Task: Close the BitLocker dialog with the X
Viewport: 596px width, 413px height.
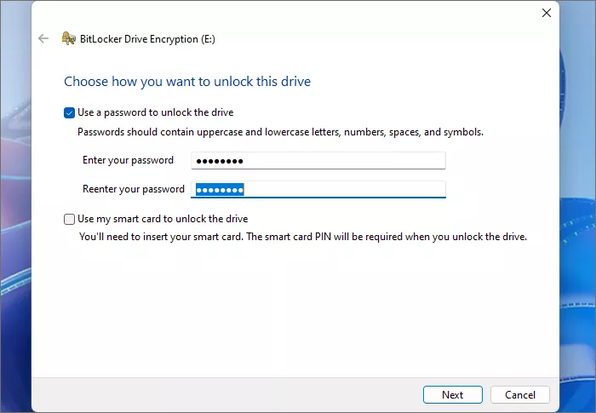Action: [x=546, y=13]
